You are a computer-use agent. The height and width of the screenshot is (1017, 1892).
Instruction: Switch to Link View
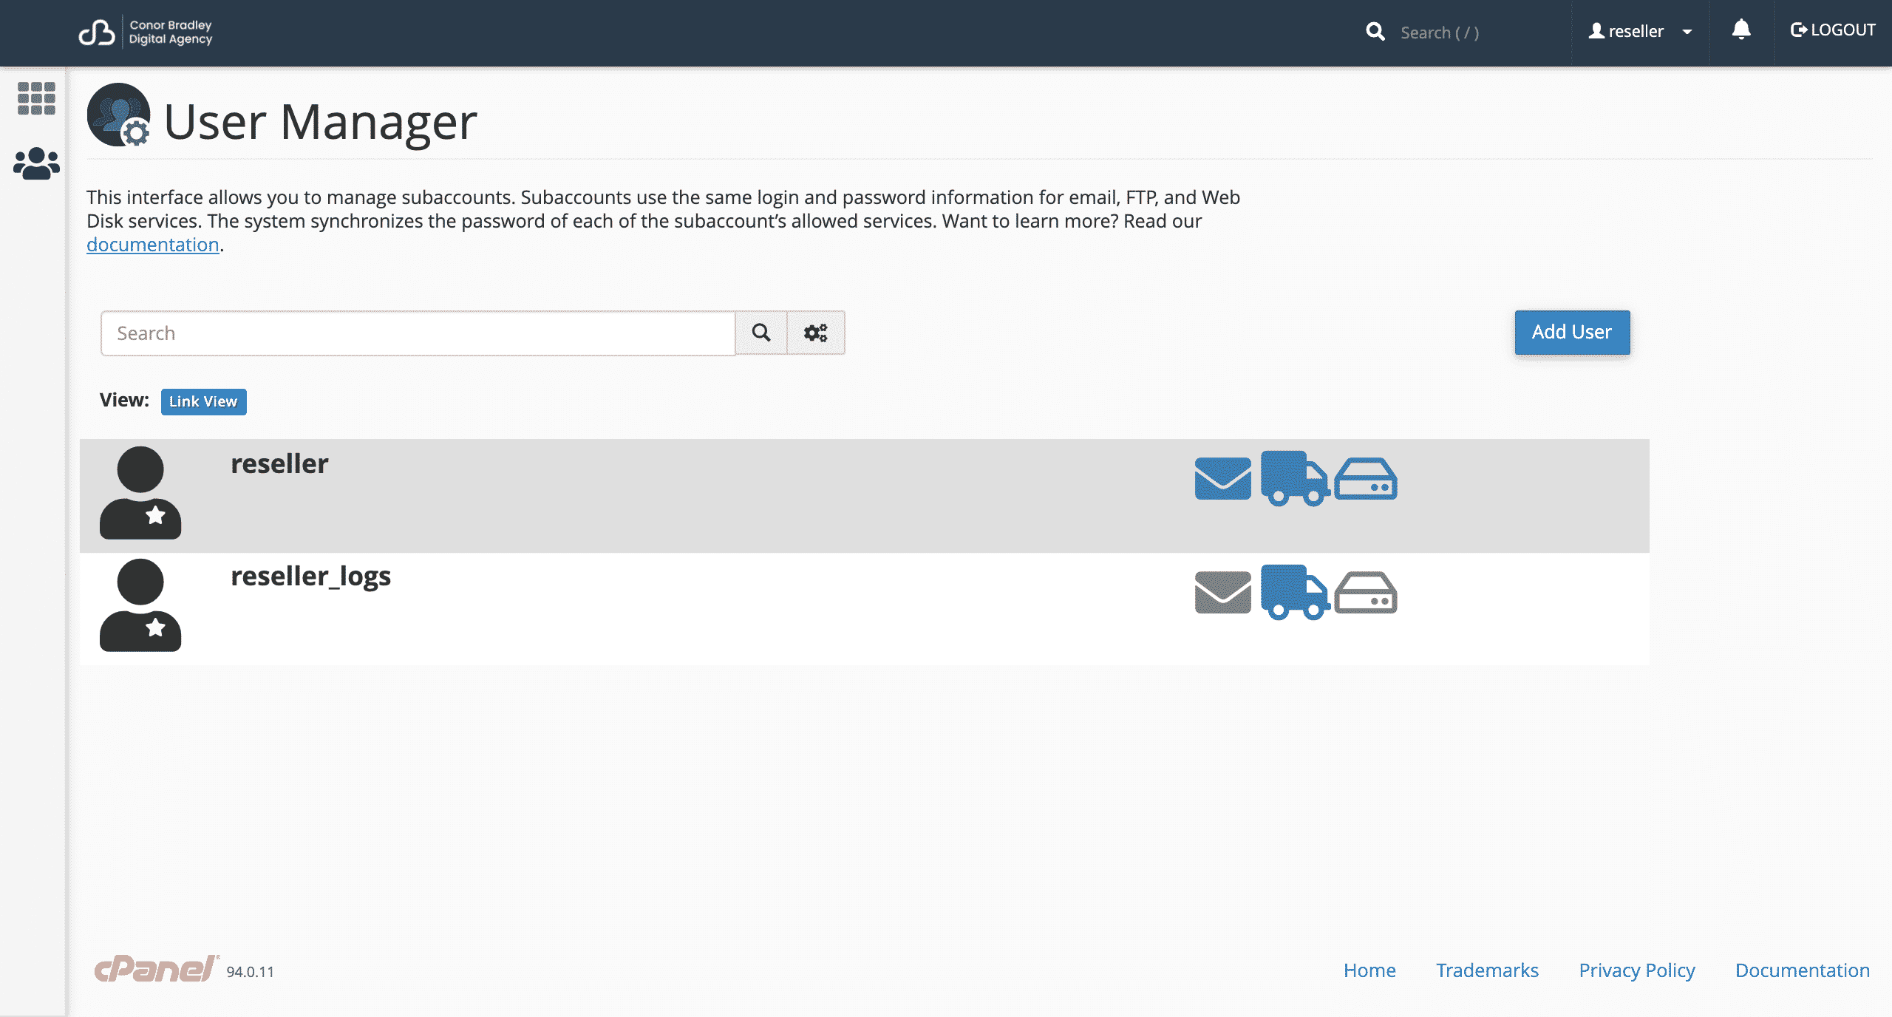click(203, 401)
